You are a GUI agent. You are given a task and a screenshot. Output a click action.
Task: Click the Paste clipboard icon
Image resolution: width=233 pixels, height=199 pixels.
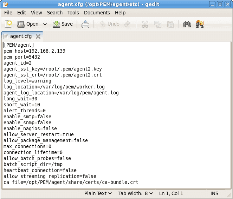point(170,24)
